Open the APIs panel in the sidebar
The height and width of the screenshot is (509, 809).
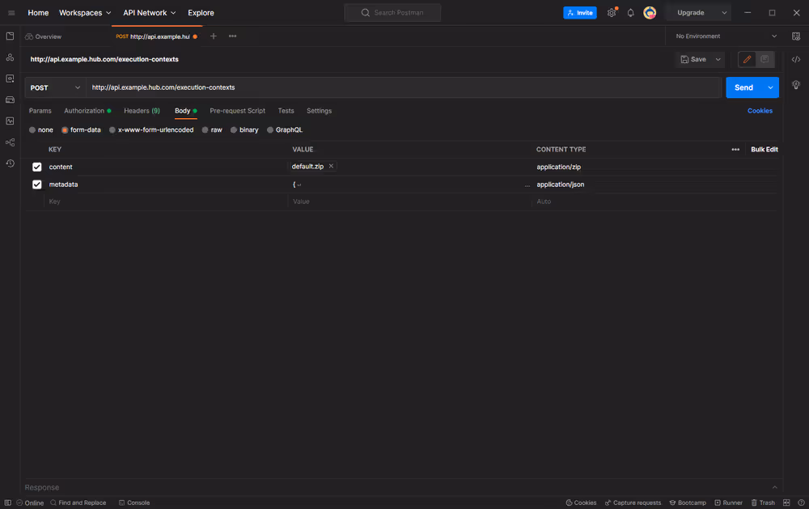(x=11, y=57)
